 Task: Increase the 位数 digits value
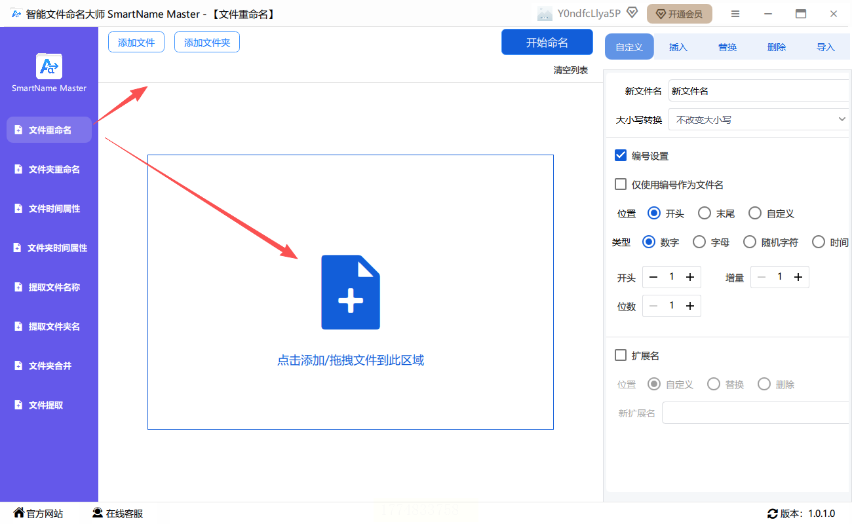690,306
